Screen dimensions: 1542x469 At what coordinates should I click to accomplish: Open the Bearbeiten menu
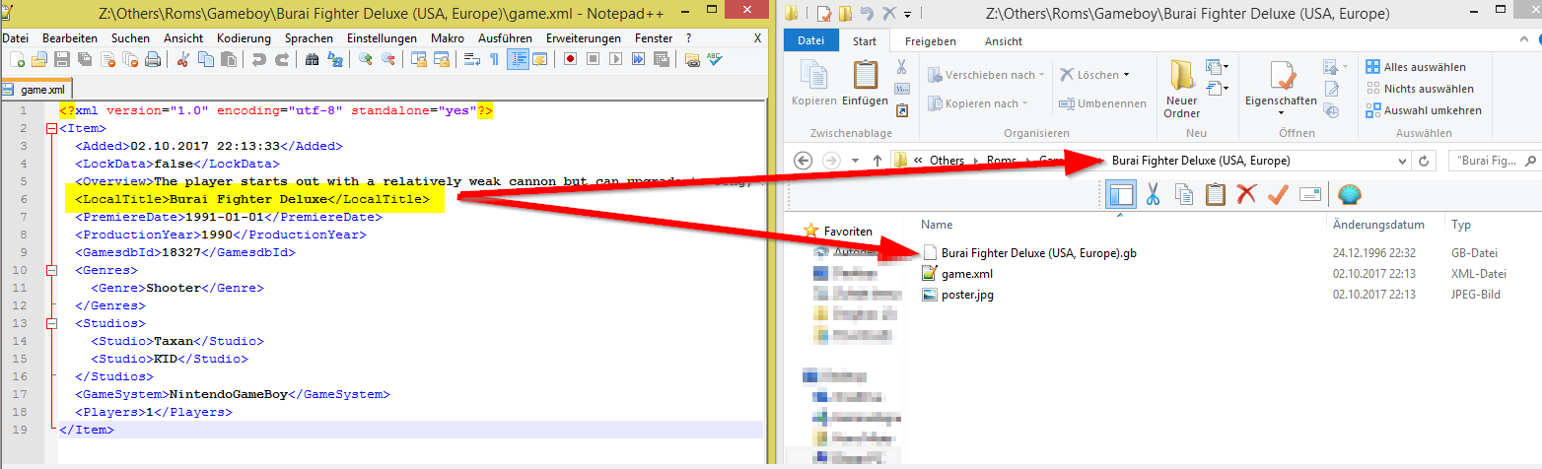tap(69, 37)
